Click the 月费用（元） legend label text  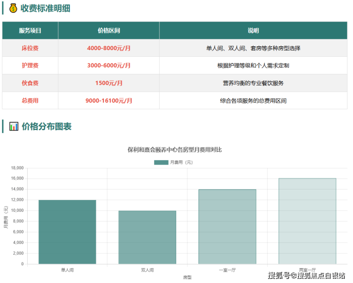[182, 162]
